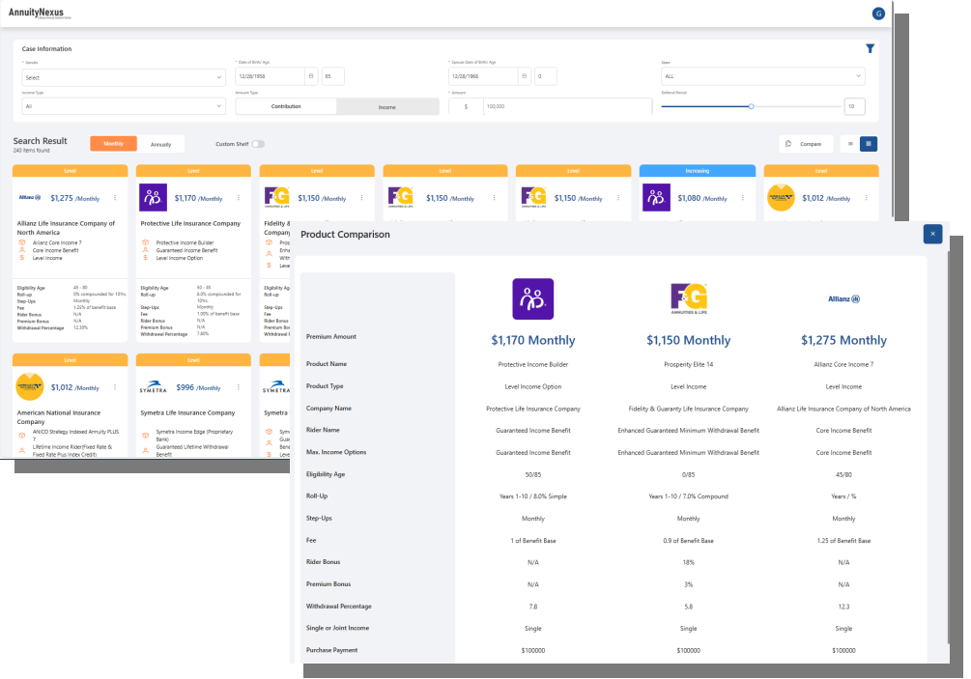Open the kebab menu on the $1,080 Increasing card
This screenshot has width=971, height=679.
[x=742, y=198]
